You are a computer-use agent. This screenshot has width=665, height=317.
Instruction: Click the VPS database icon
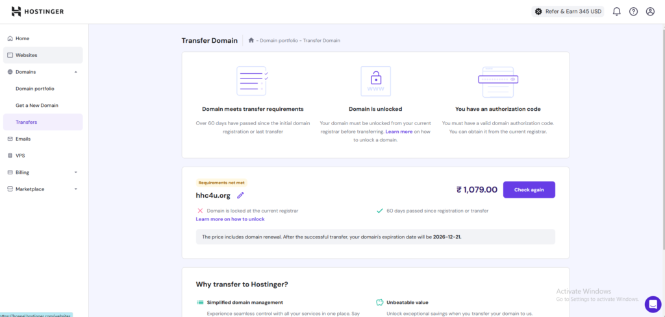pos(10,156)
